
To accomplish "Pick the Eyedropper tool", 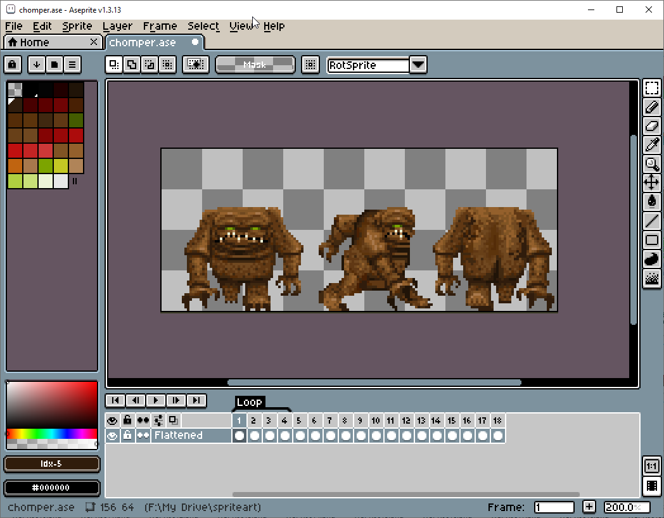I will click(x=652, y=145).
